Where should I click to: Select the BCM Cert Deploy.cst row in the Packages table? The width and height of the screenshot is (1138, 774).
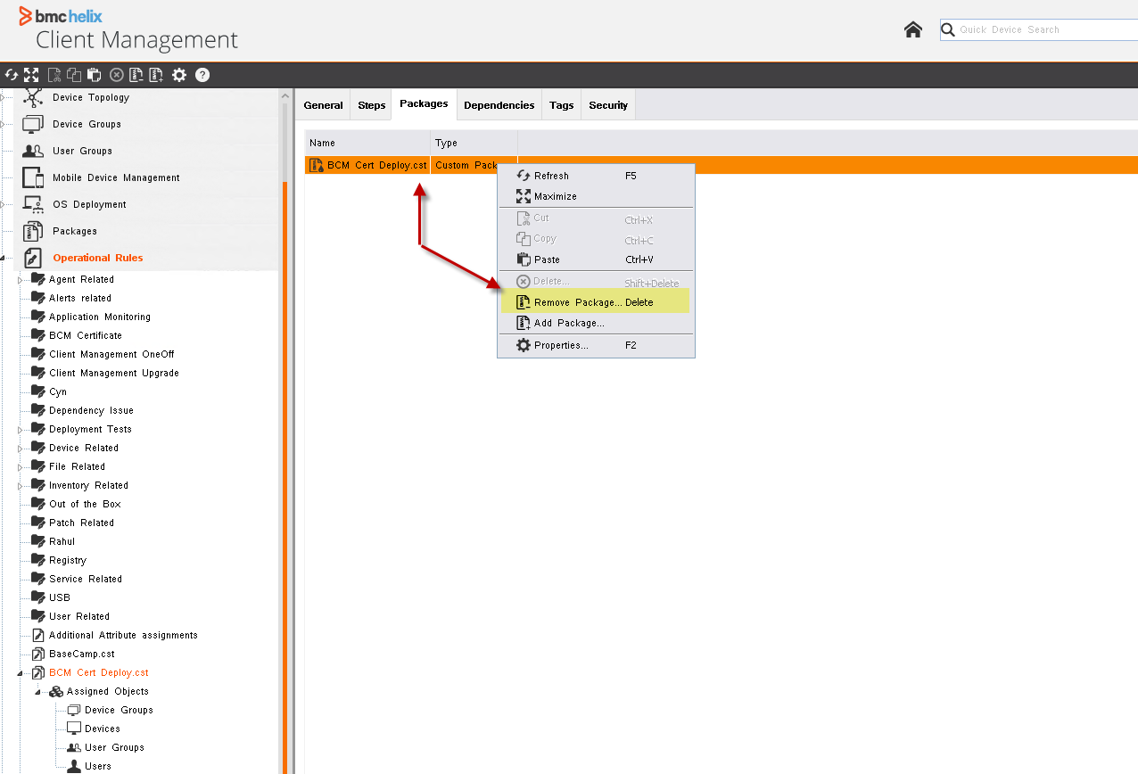coord(722,165)
